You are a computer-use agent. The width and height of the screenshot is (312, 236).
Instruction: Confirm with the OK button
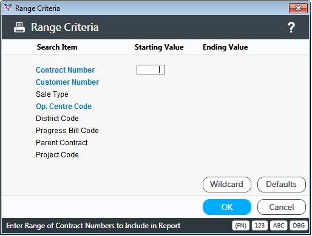[x=227, y=207]
